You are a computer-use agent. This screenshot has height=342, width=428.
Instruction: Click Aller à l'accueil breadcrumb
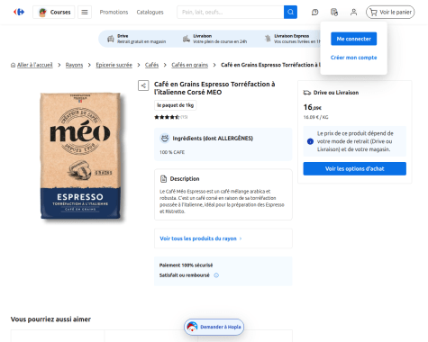click(34, 65)
